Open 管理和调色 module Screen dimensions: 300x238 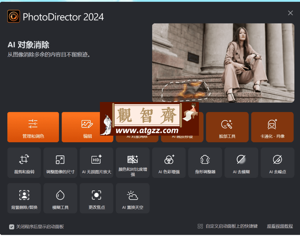33,127
